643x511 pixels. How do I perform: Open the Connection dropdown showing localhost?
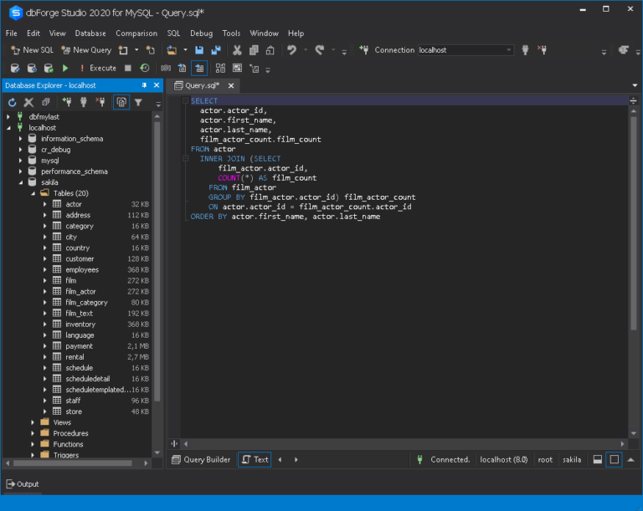click(x=507, y=50)
